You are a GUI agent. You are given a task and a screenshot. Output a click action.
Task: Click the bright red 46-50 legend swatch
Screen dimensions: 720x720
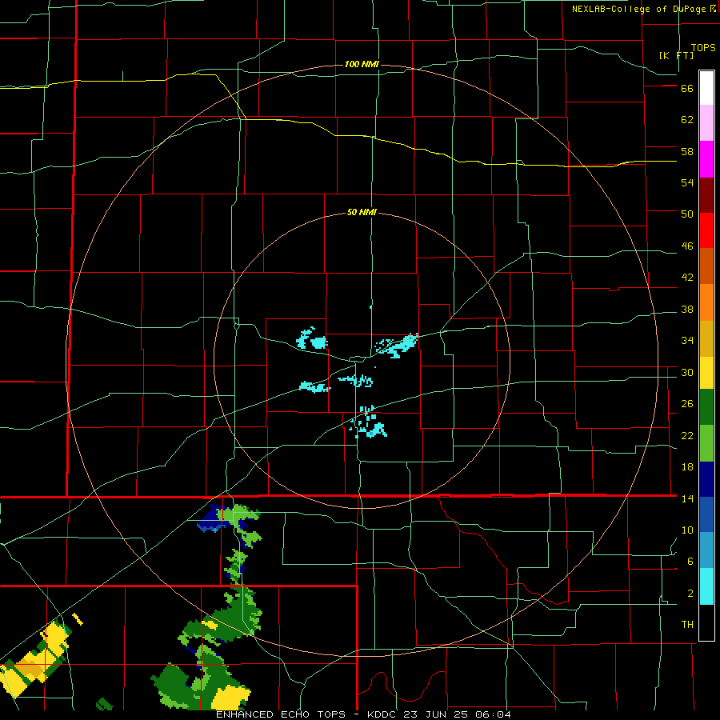click(x=706, y=230)
